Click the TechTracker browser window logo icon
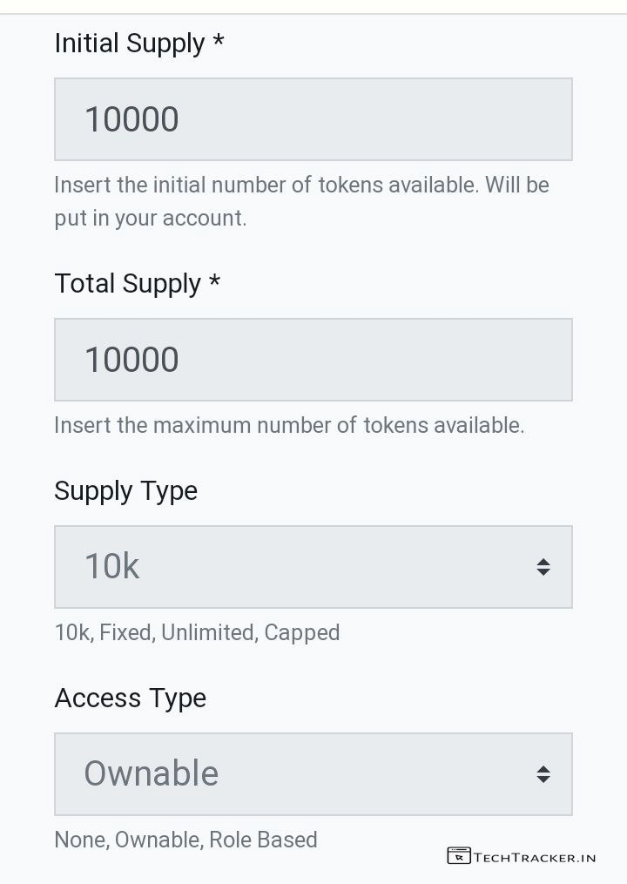The image size is (627, 884). 459,856
